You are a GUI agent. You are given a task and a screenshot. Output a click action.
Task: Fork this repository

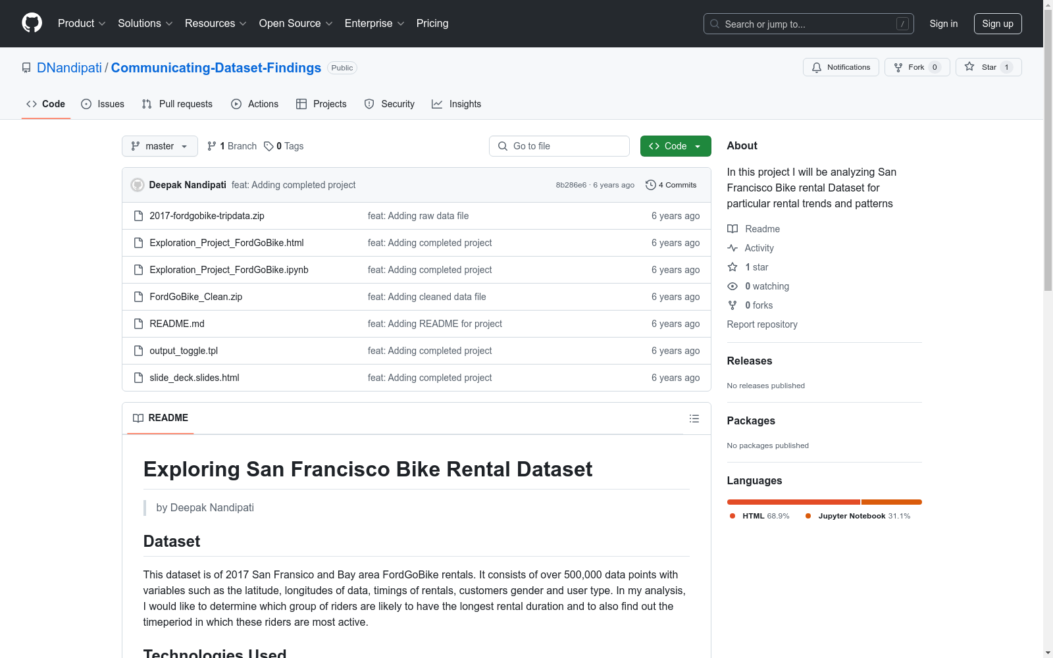(x=917, y=67)
